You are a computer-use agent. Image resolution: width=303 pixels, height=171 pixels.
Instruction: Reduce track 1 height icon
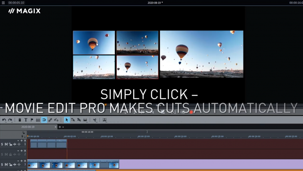[19, 144]
